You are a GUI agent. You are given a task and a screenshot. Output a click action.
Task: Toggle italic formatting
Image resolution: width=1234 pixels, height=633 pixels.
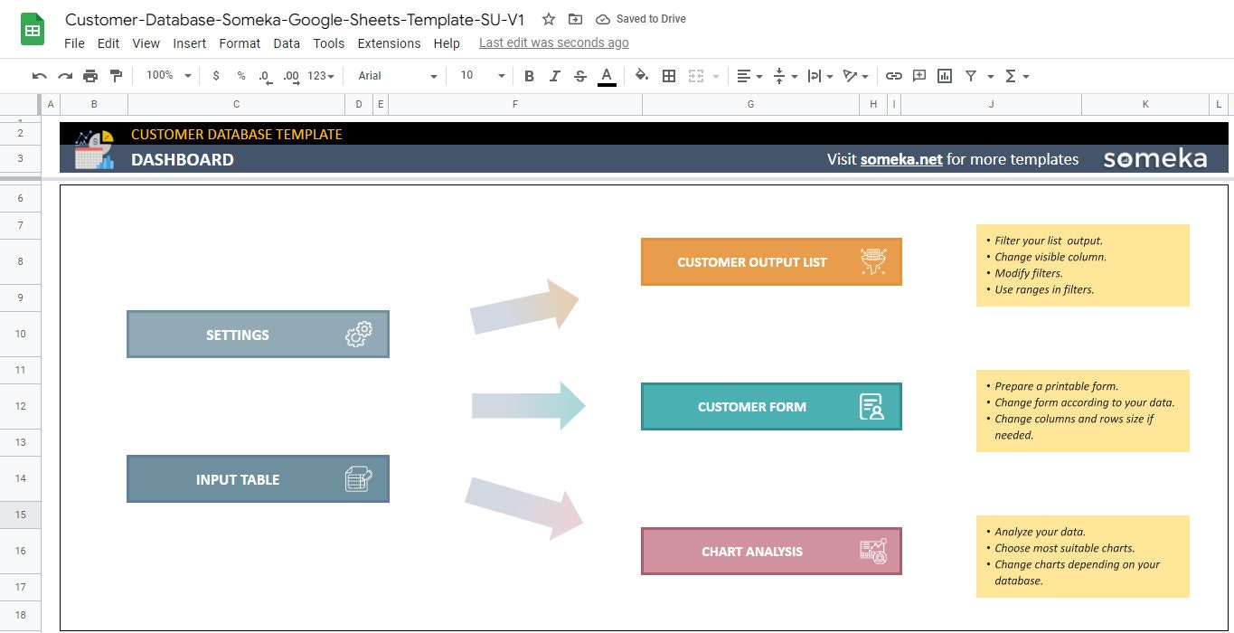pyautogui.click(x=555, y=76)
